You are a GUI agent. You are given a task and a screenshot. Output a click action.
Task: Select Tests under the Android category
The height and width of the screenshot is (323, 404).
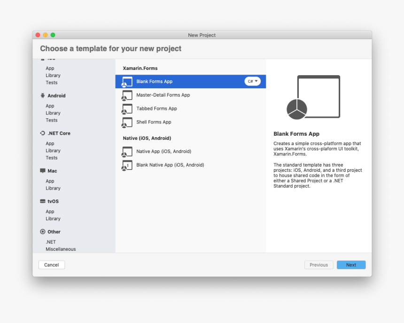51,120
